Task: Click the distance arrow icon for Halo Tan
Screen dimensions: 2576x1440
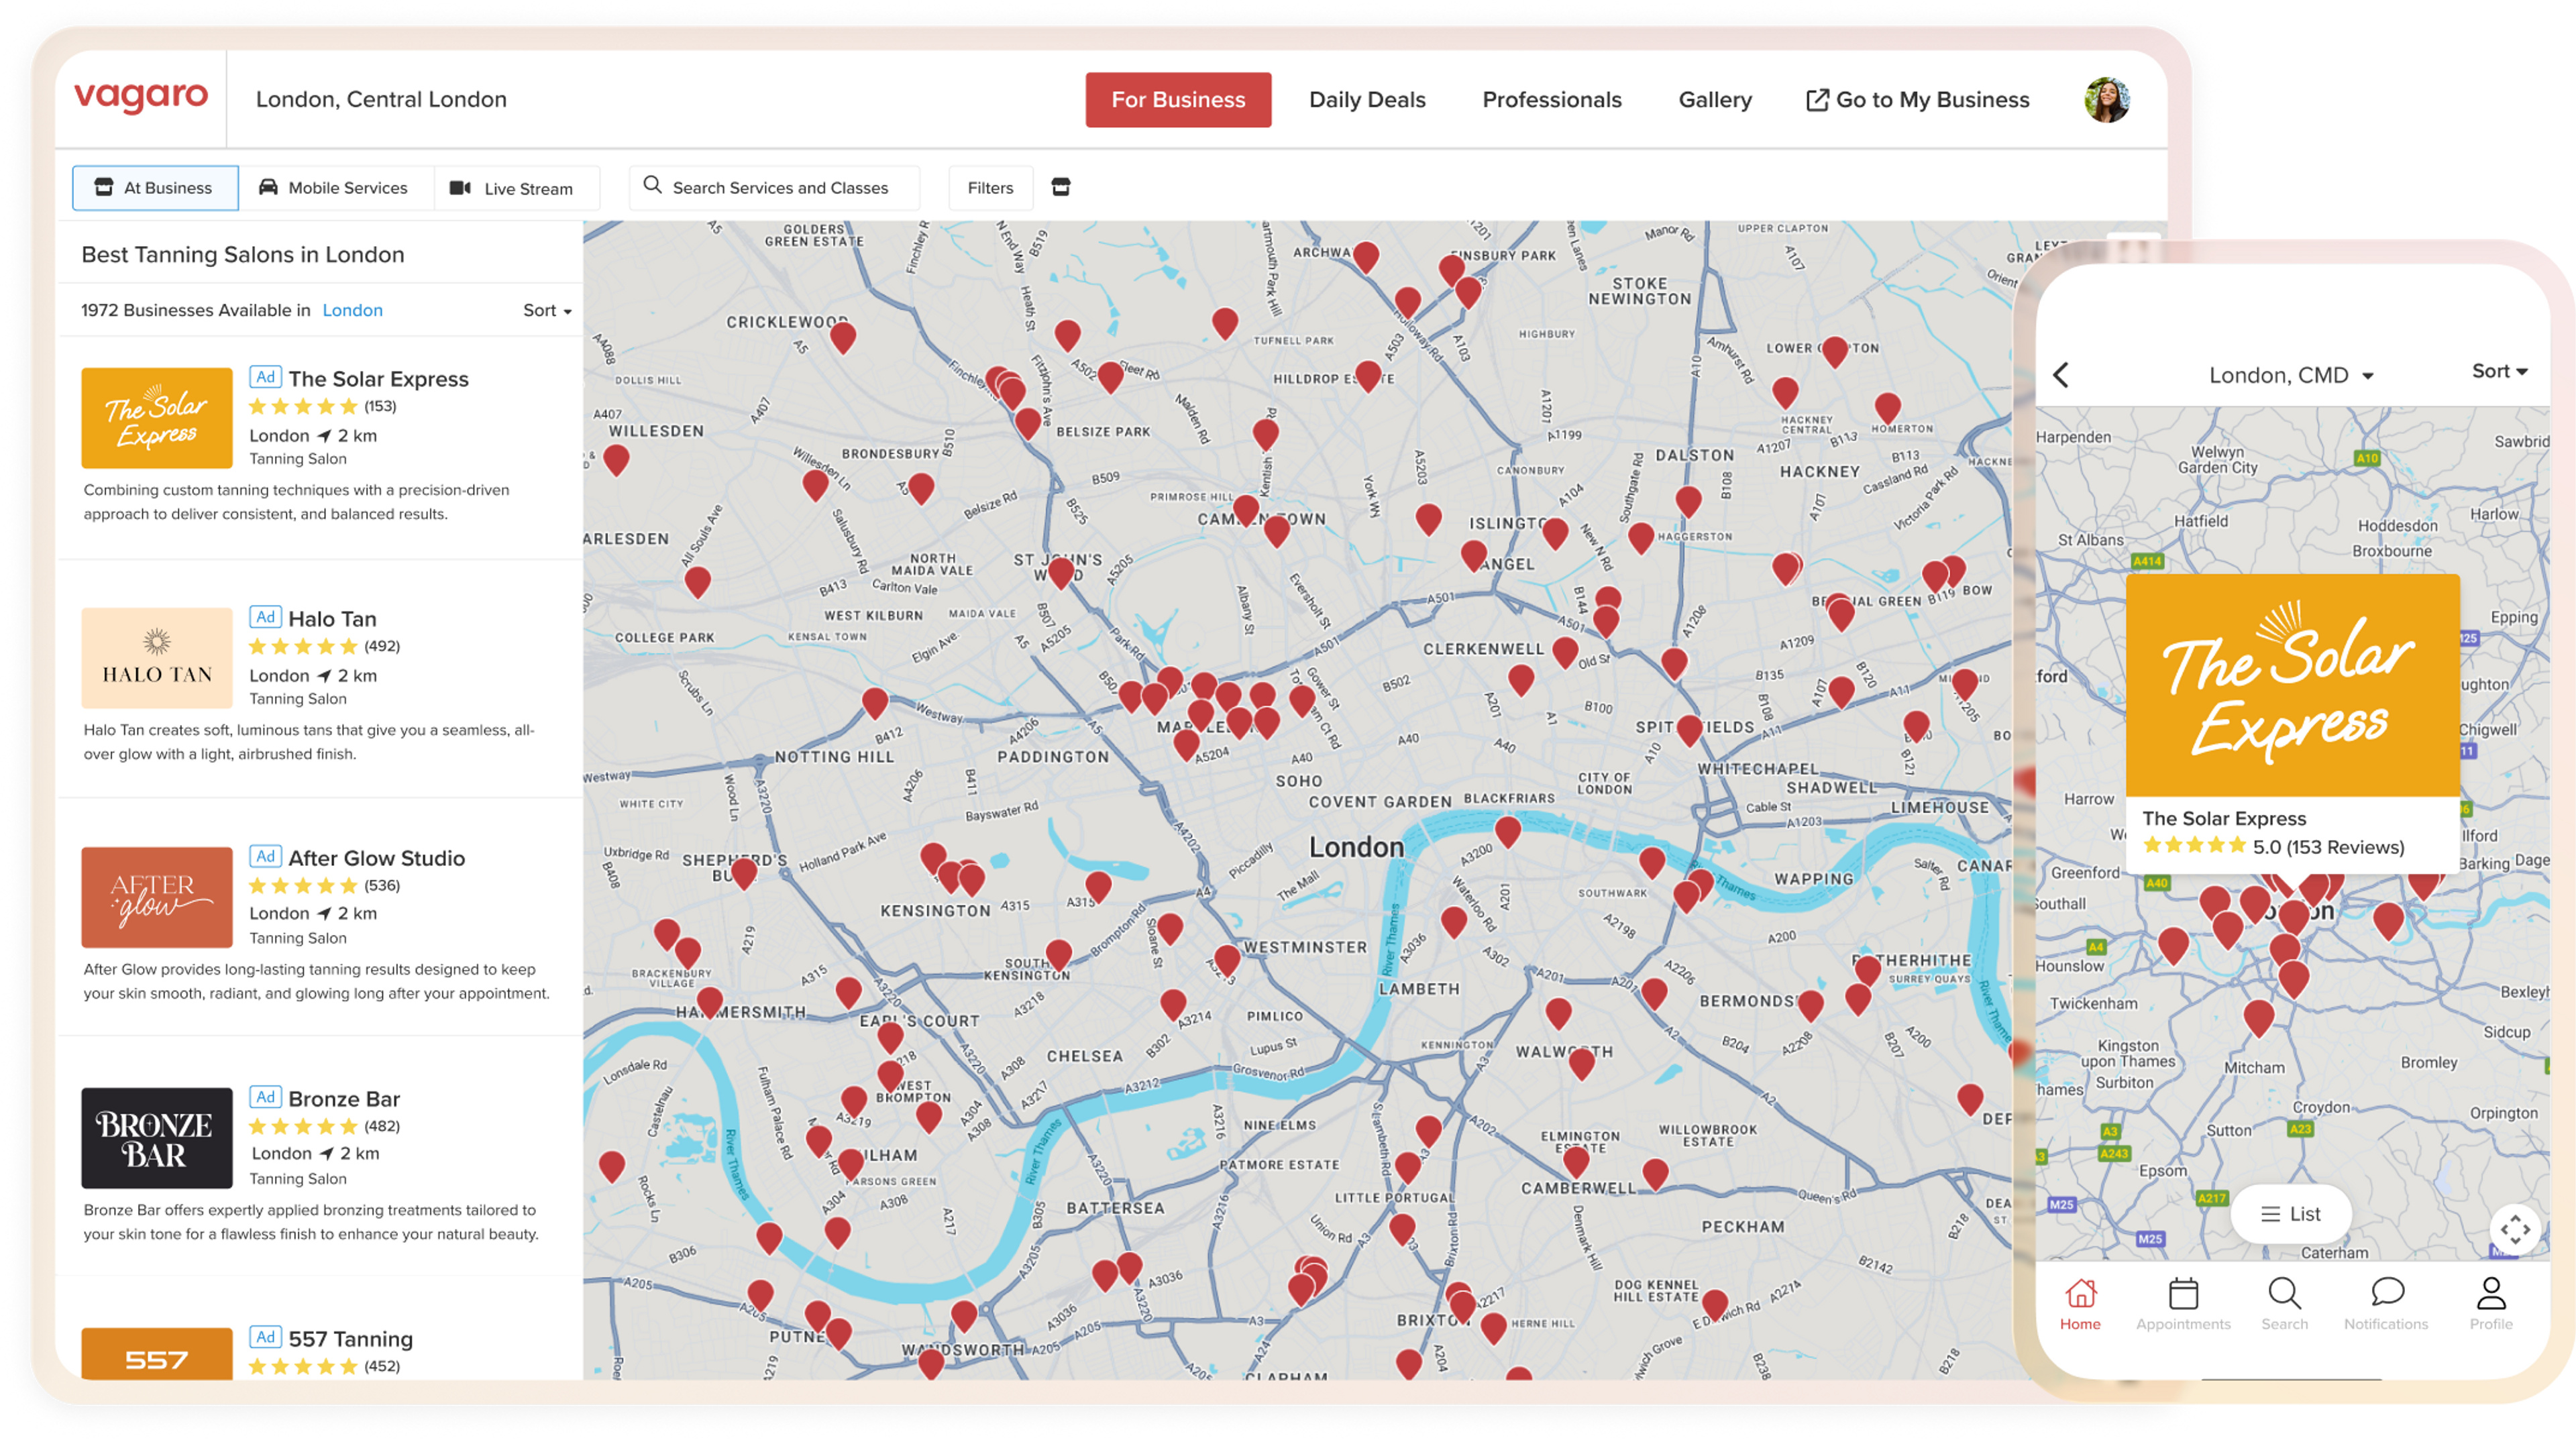Action: coord(324,676)
